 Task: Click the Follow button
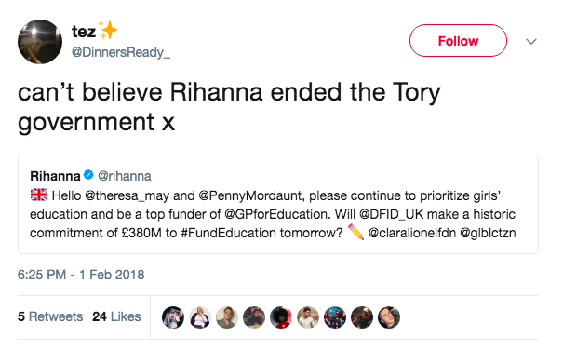[458, 41]
